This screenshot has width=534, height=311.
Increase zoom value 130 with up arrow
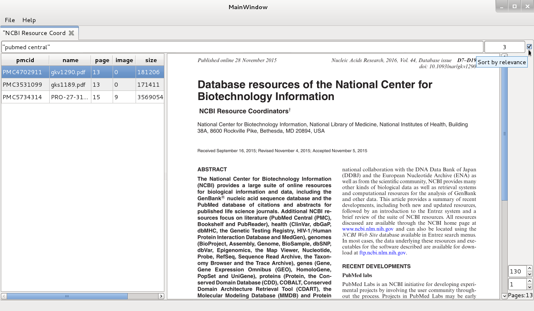coord(529,268)
